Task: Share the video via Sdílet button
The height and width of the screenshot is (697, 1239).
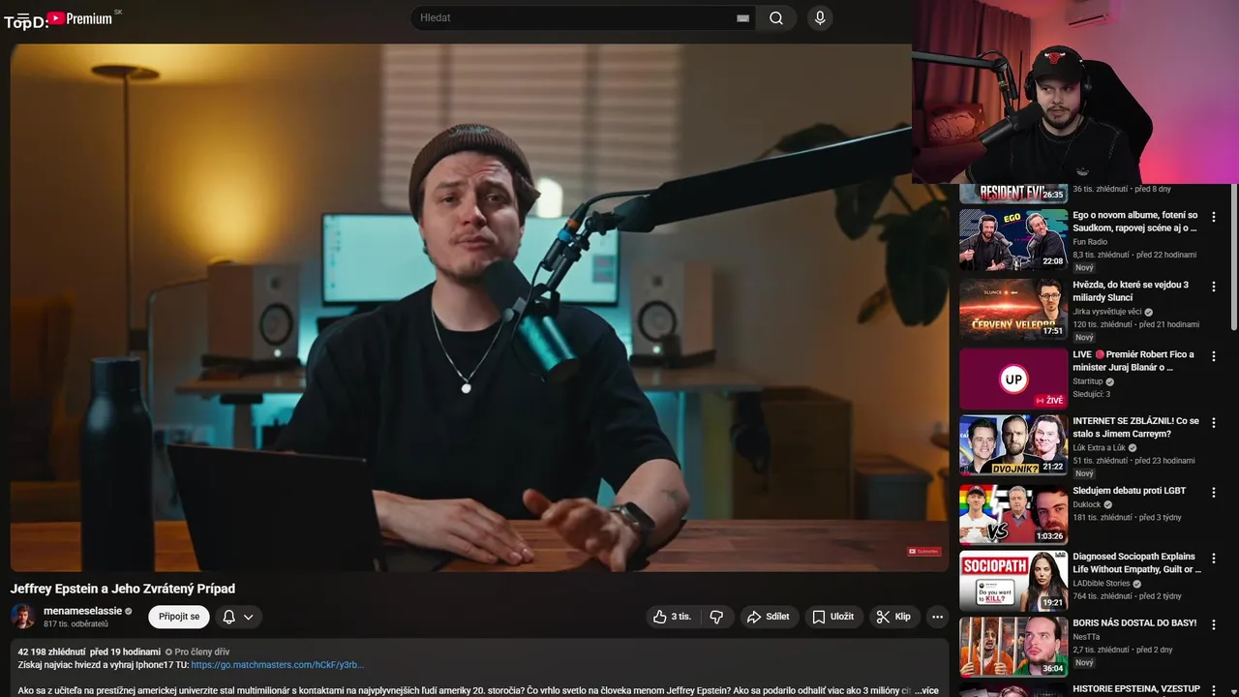Action: pos(769,617)
